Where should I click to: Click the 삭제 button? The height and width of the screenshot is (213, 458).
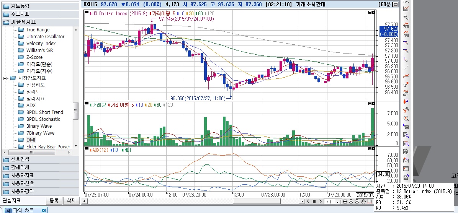(71, 200)
